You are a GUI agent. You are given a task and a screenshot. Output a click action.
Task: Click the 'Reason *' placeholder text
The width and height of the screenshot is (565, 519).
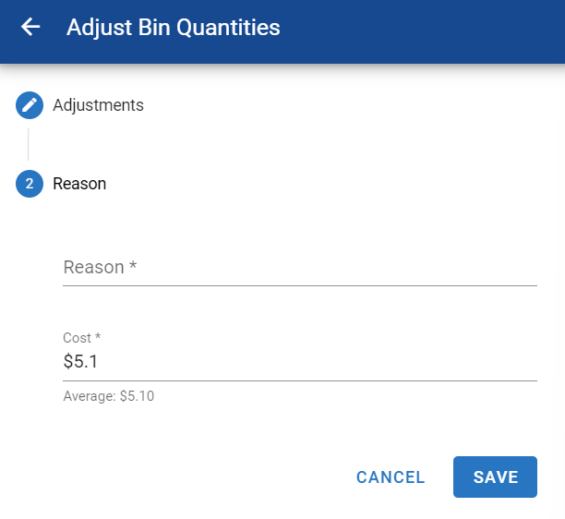tap(100, 268)
